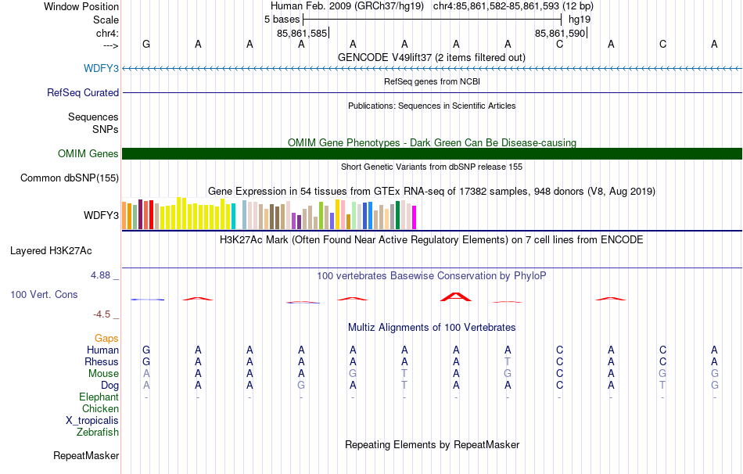The image size is (743, 474).
Task: Click the GTEx Gene Expression track title
Action: [x=432, y=191]
